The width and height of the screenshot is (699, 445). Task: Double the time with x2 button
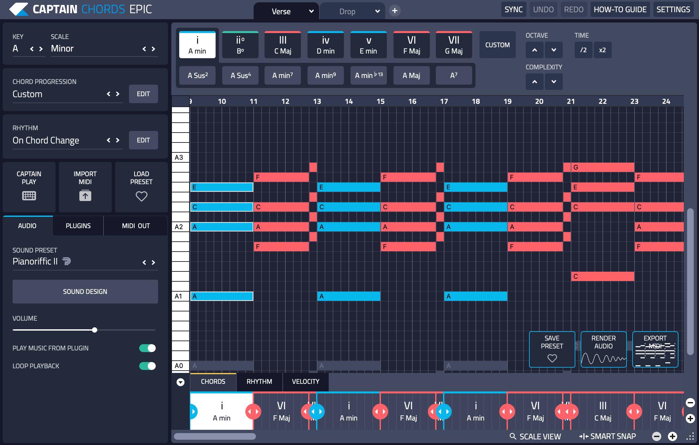(602, 50)
